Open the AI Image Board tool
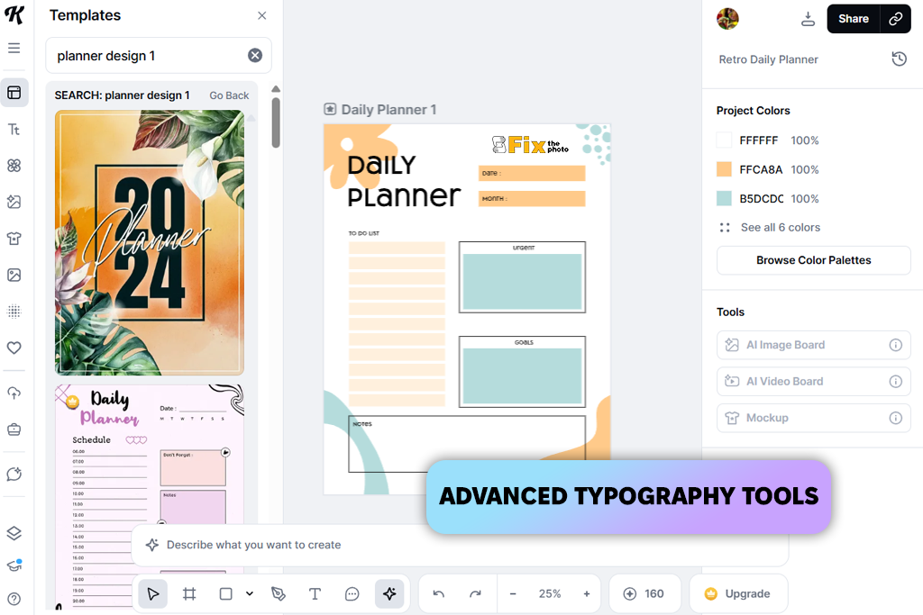The image size is (923, 615). [x=814, y=345]
